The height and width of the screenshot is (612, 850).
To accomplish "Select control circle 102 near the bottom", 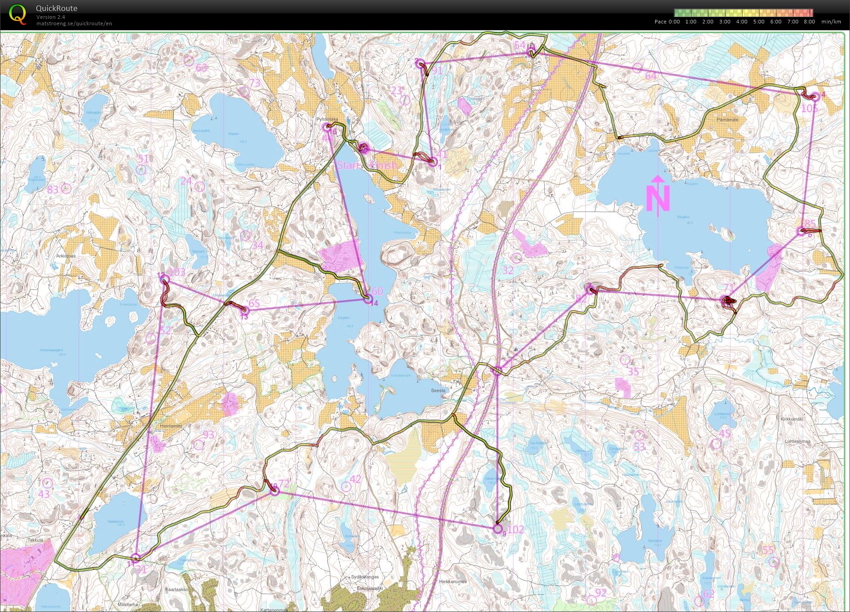I will point(499,529).
